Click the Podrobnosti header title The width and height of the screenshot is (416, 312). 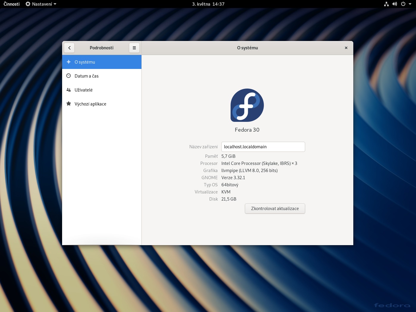pyautogui.click(x=102, y=48)
